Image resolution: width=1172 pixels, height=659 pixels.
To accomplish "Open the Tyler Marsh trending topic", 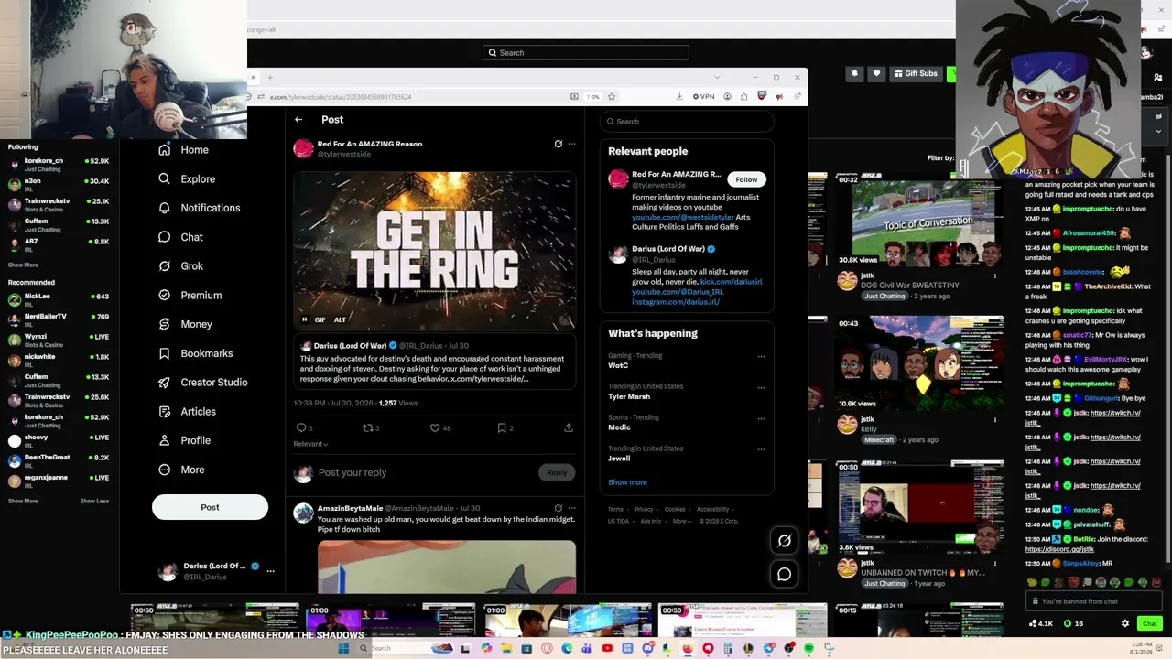I will tap(629, 396).
